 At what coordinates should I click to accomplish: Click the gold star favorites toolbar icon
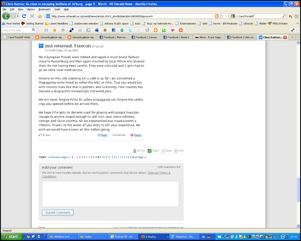click(55, 30)
